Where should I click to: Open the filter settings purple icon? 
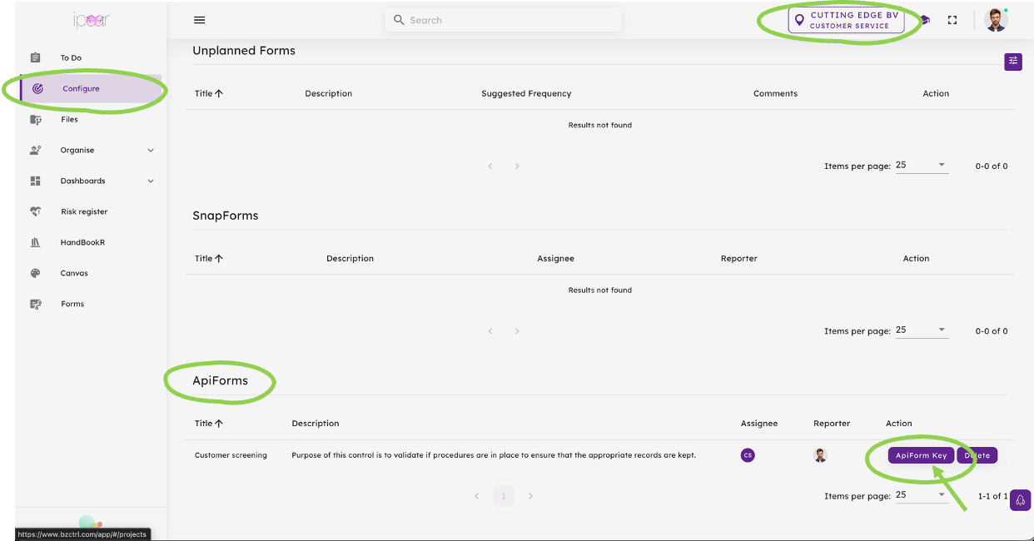point(1013,61)
